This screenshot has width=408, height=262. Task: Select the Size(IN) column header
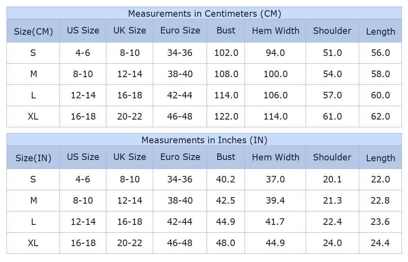(x=33, y=158)
